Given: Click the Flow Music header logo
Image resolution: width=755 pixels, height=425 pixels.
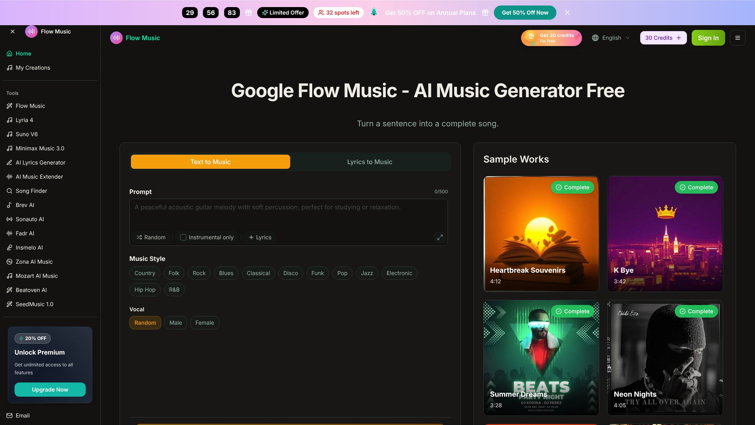Looking at the screenshot, I should click(135, 38).
